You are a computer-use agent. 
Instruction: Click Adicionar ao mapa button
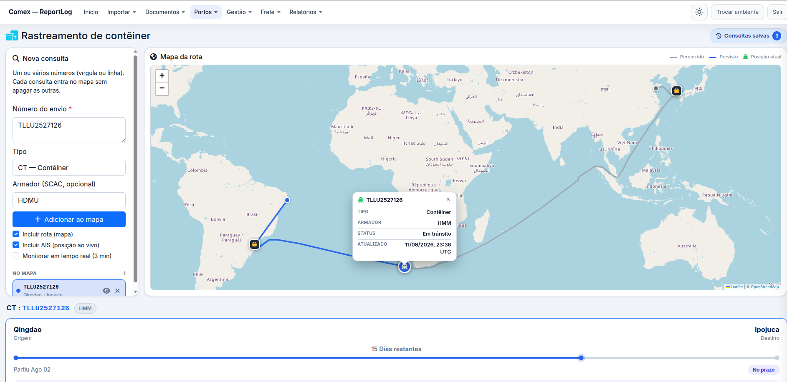click(69, 219)
